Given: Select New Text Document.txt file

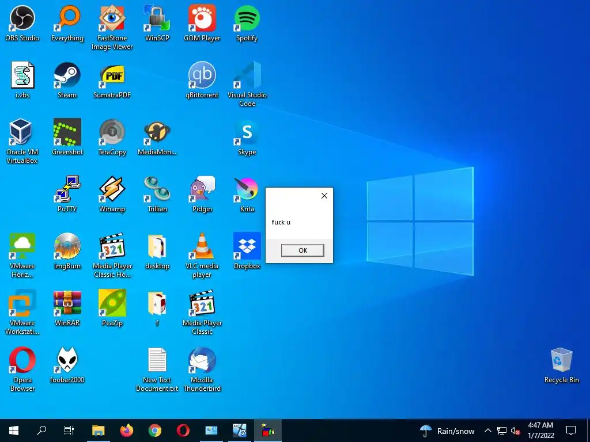Looking at the screenshot, I should (157, 369).
